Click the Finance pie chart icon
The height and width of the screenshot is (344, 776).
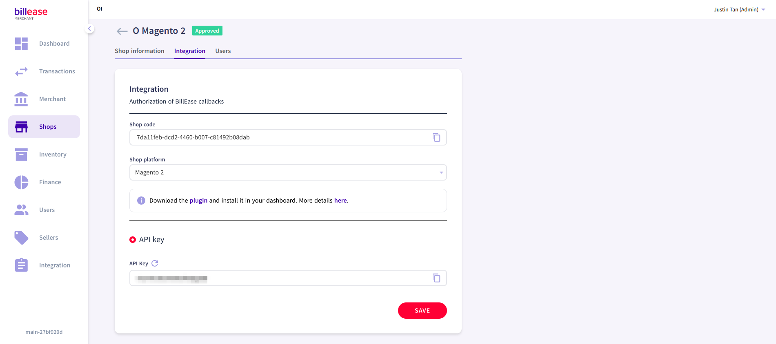(21, 182)
